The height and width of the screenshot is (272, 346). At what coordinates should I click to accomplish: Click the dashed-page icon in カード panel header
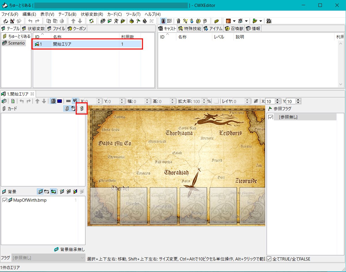click(73, 109)
